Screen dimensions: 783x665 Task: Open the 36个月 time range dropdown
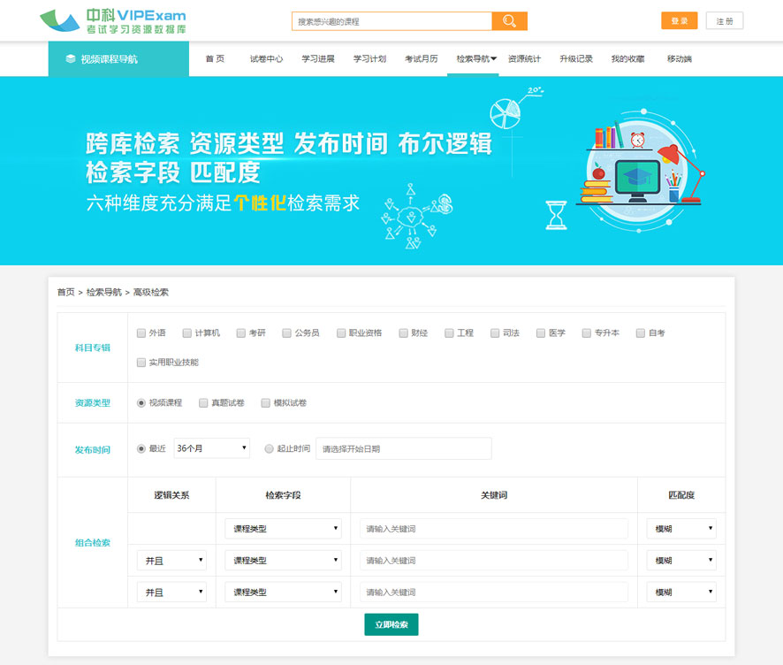tap(211, 449)
